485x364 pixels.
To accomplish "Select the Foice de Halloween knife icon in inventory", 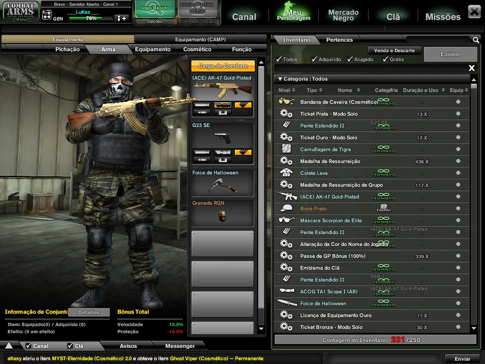I will (286, 303).
